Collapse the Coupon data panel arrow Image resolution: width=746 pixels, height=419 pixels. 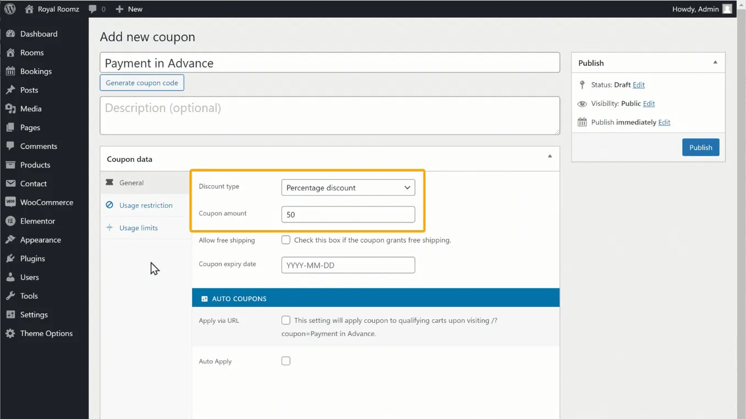point(549,157)
